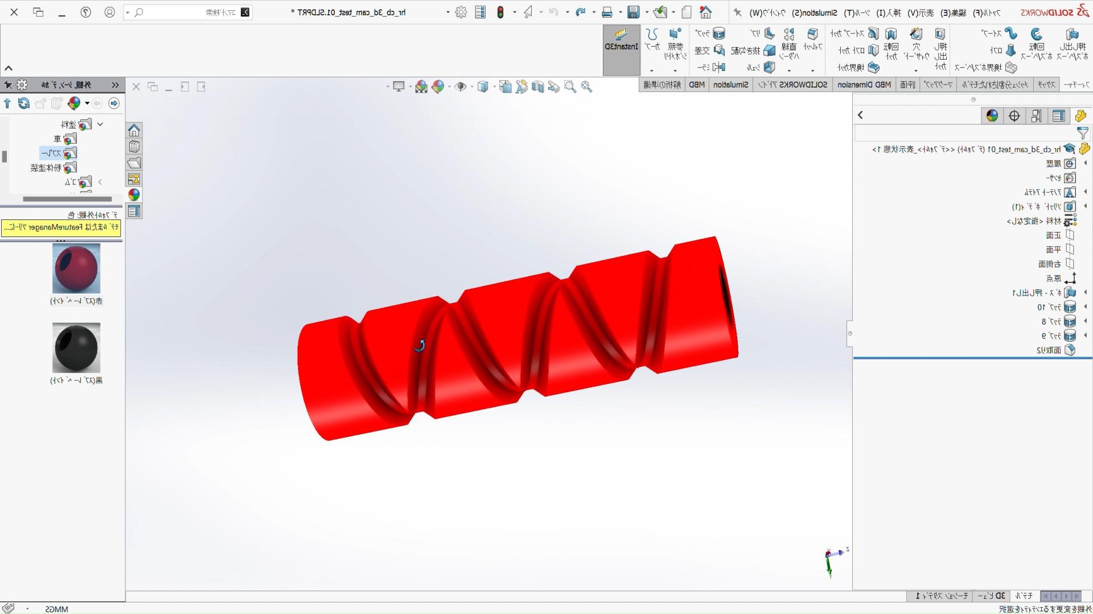Screen dimensions: 1093x614
Task: Switch to the ConfigurationManager tab icon
Action: pyautogui.click(x=1037, y=116)
